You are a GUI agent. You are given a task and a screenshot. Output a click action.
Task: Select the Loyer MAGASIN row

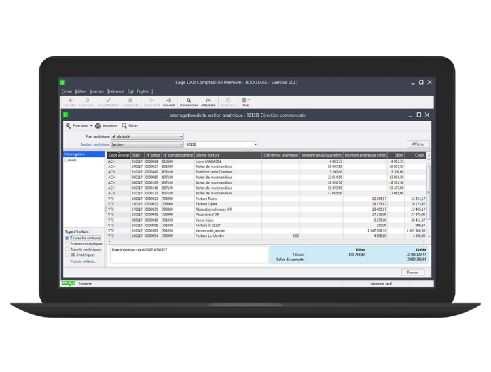[267, 161]
